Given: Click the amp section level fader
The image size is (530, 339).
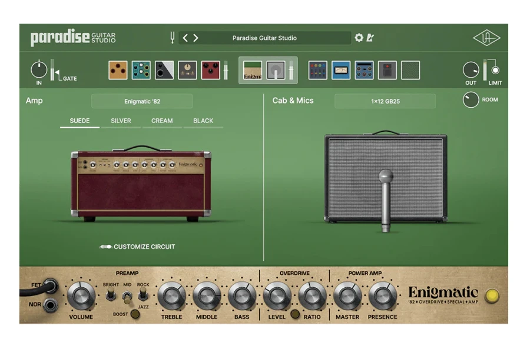Looking at the screenshot, I should [291, 70].
